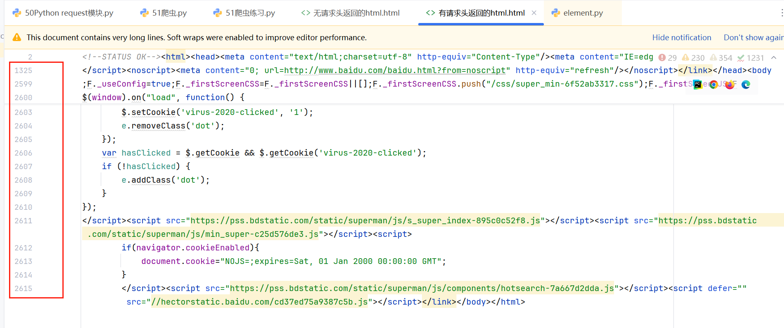The height and width of the screenshot is (328, 784).
Task: Click the e.removeClass('dot') statement
Action: (173, 126)
